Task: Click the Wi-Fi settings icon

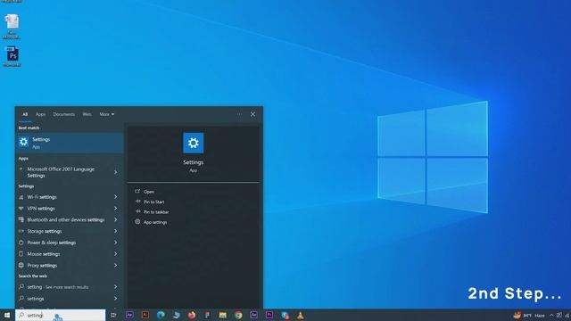Action: [21, 197]
